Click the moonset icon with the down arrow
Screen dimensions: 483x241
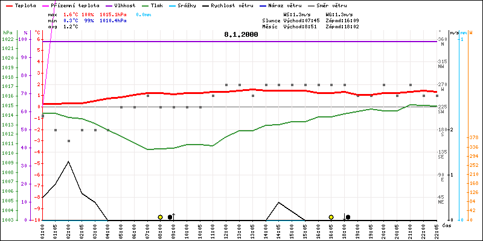(347, 217)
